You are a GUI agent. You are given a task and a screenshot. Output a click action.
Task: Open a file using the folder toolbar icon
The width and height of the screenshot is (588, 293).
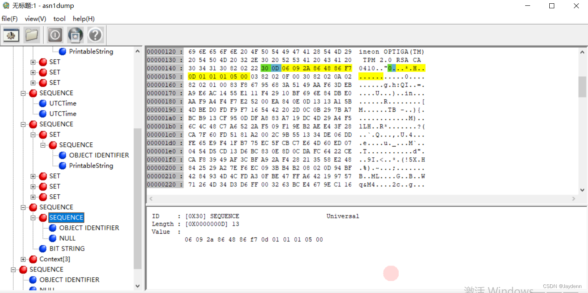coord(32,35)
